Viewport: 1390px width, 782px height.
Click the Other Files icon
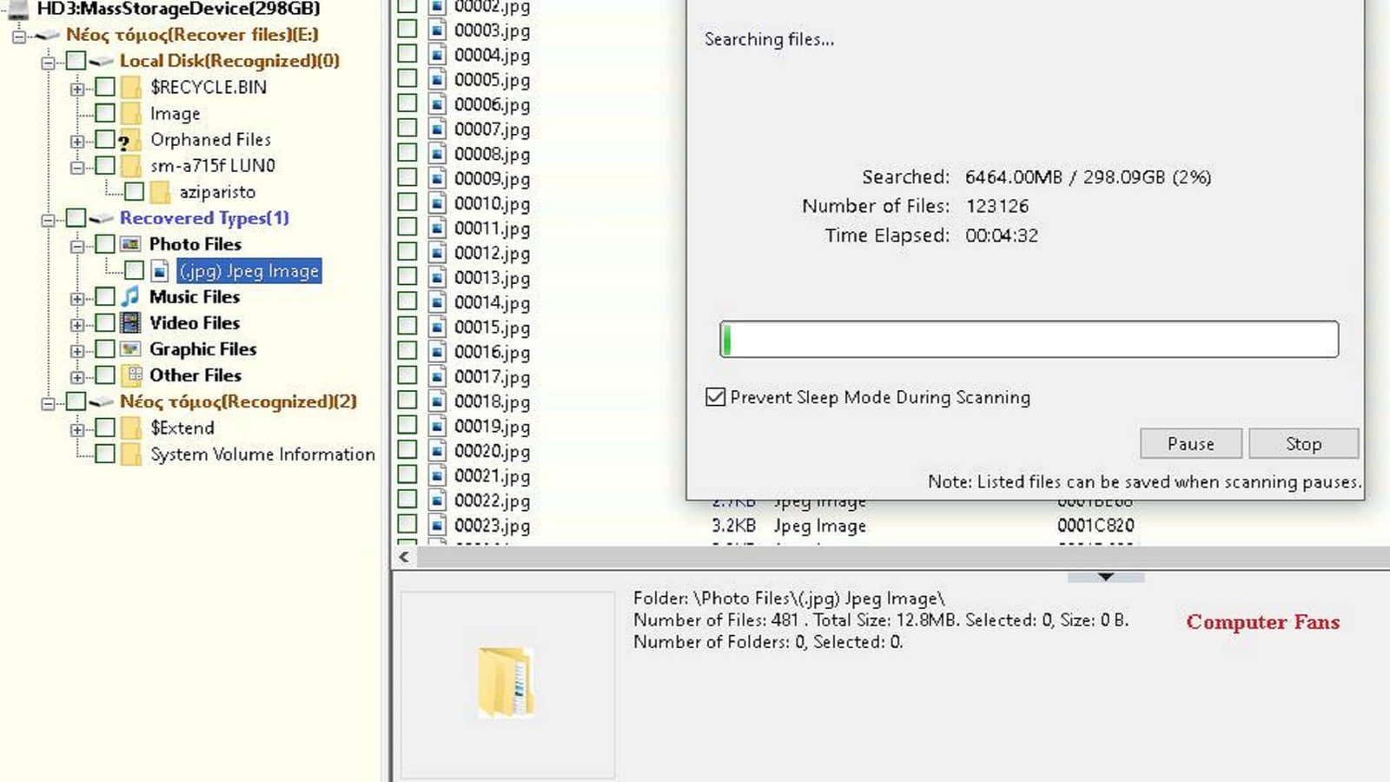132,375
